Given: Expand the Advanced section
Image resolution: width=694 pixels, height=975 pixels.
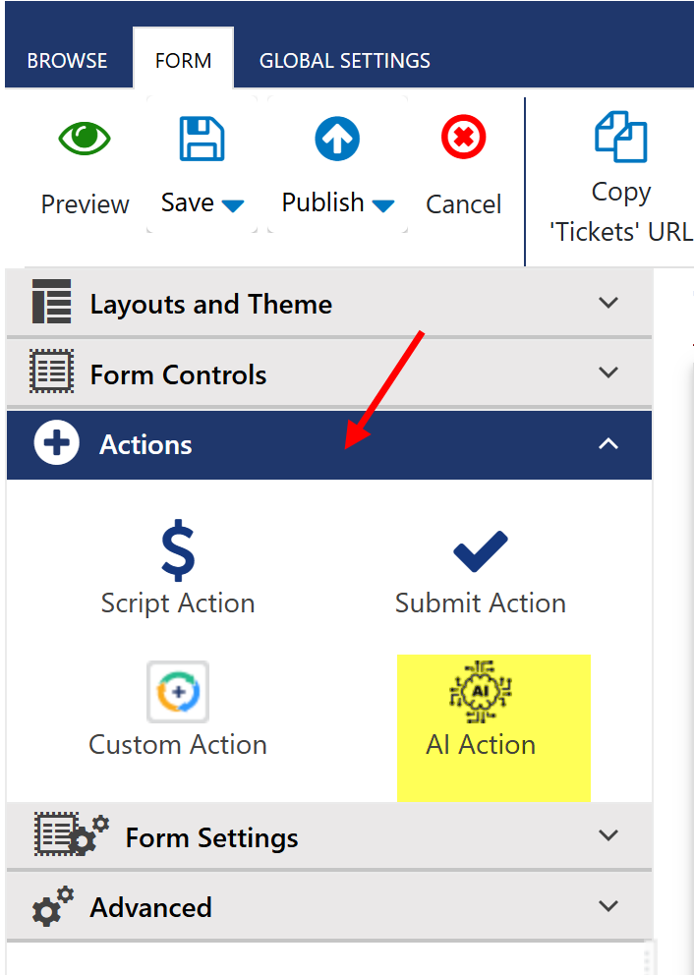Looking at the screenshot, I should coord(608,906).
